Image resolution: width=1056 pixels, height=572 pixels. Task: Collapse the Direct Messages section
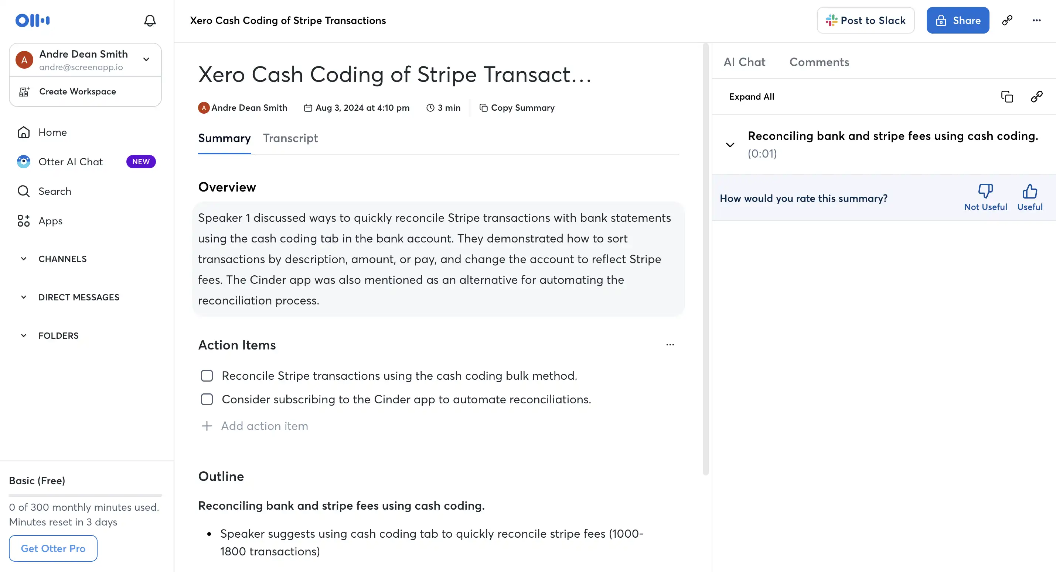tap(24, 297)
